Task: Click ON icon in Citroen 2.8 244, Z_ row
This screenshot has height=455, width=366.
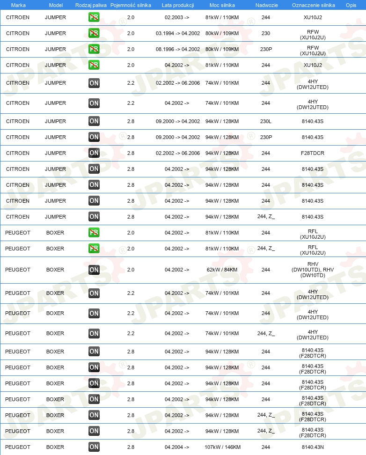Action: pyautogui.click(x=94, y=217)
